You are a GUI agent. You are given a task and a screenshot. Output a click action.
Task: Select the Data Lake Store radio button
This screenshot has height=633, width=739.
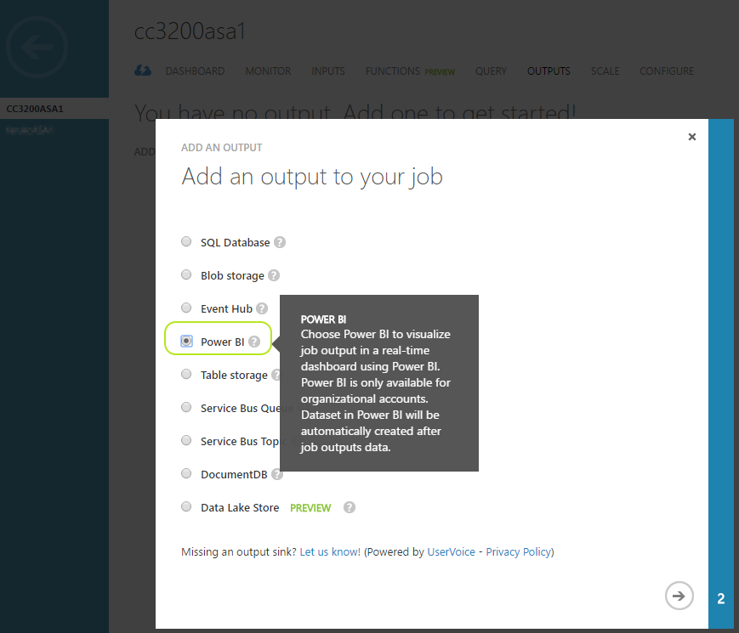click(x=186, y=506)
